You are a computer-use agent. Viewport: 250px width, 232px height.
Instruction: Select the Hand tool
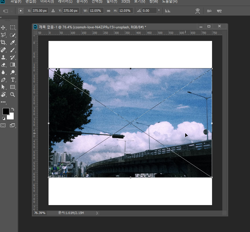click(3, 95)
